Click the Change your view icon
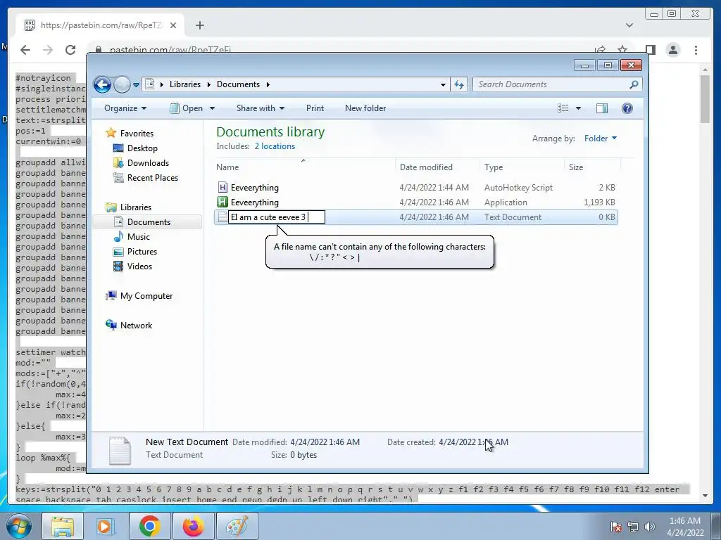The height and width of the screenshot is (540, 721). click(x=563, y=108)
